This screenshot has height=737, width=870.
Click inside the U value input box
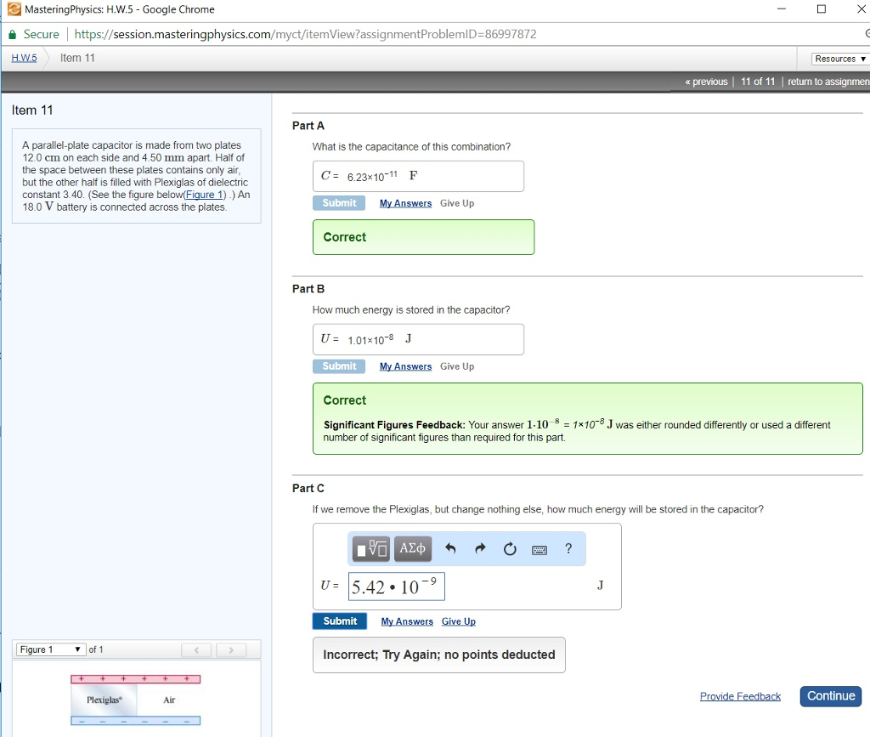click(x=397, y=585)
